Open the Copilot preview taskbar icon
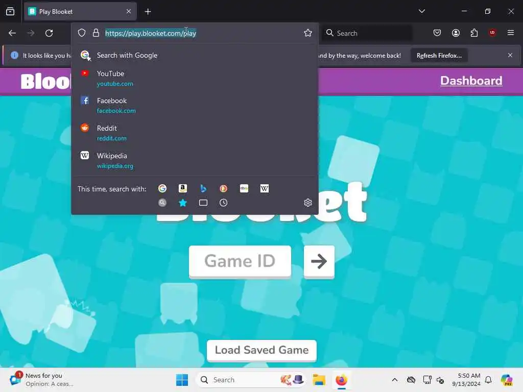Screen dimensions: 523x392 click(x=507, y=380)
